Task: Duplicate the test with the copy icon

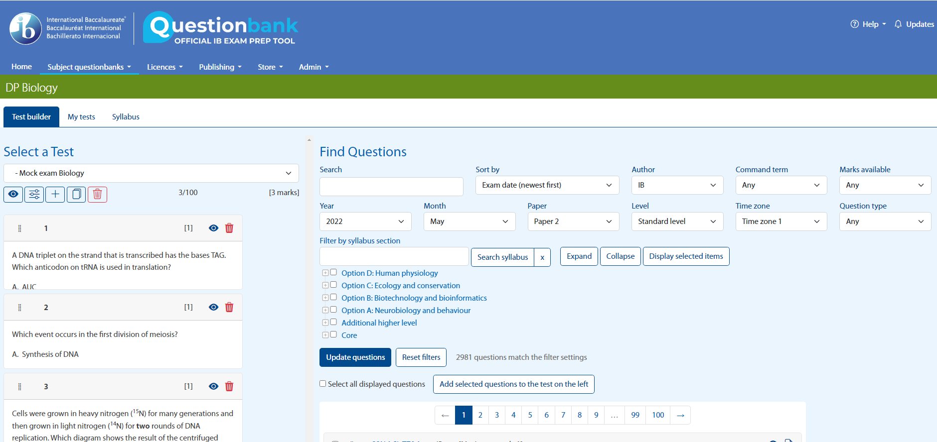Action: tap(76, 194)
